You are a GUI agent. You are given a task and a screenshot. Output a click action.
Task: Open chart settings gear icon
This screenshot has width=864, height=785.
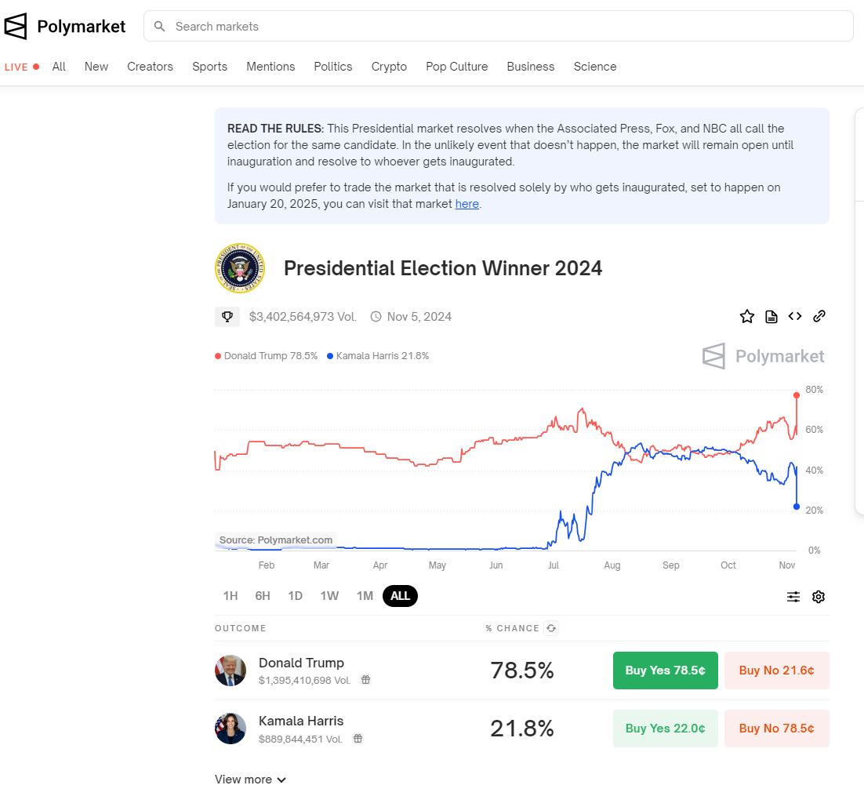tap(819, 597)
